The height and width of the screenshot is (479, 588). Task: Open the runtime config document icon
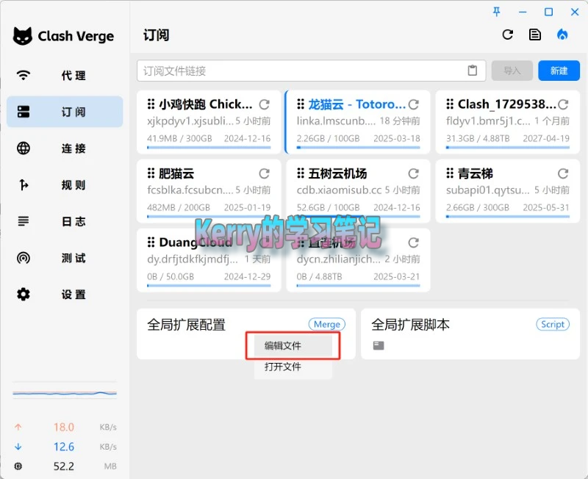tap(535, 35)
